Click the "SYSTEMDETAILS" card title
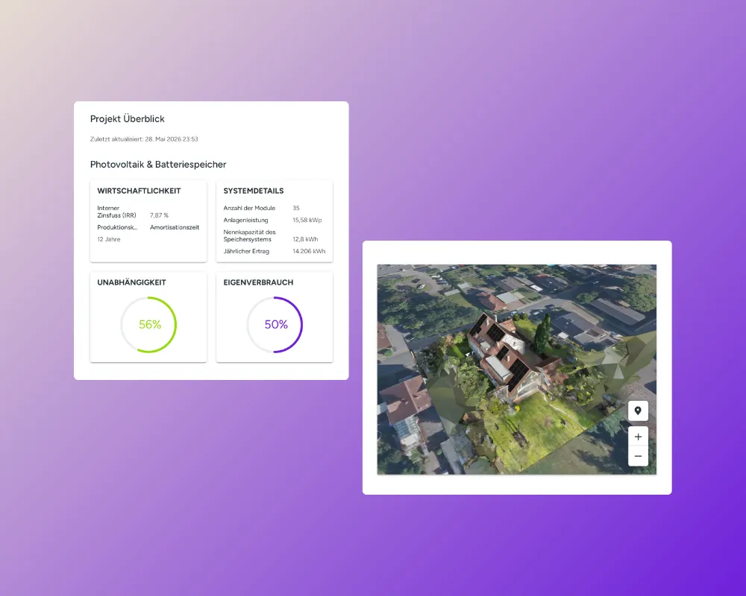 coord(254,191)
